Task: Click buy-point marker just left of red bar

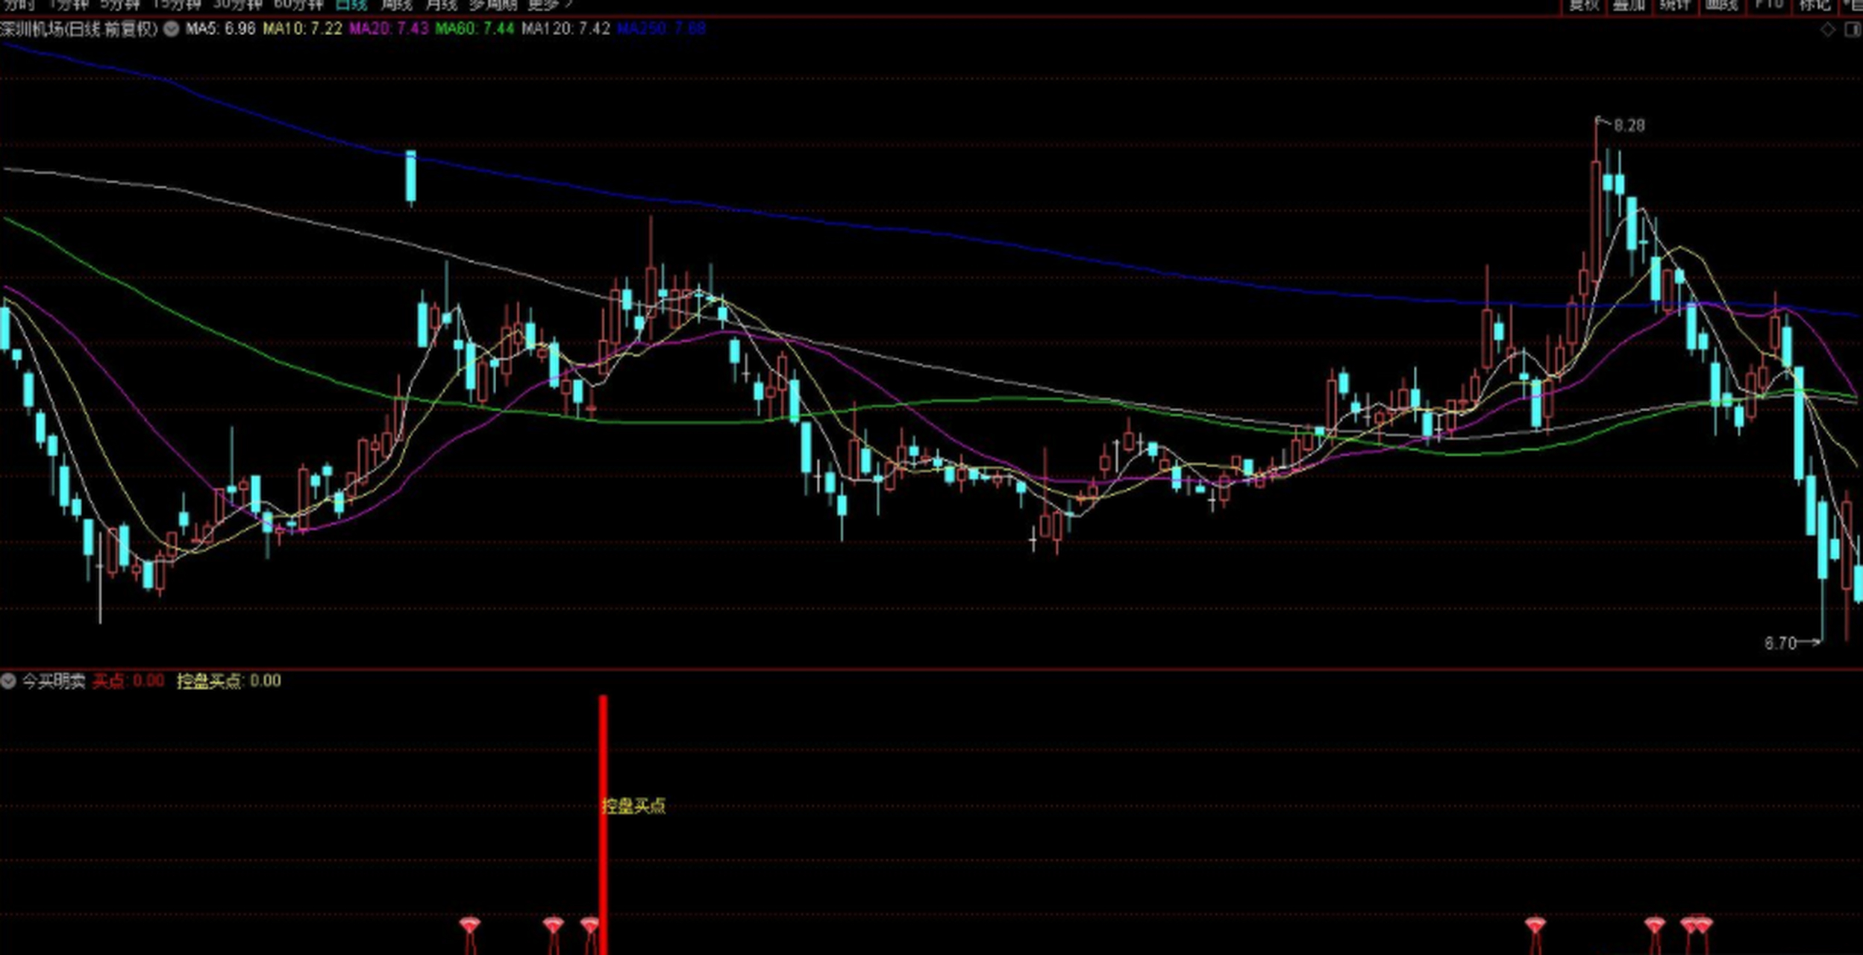Action: click(589, 926)
